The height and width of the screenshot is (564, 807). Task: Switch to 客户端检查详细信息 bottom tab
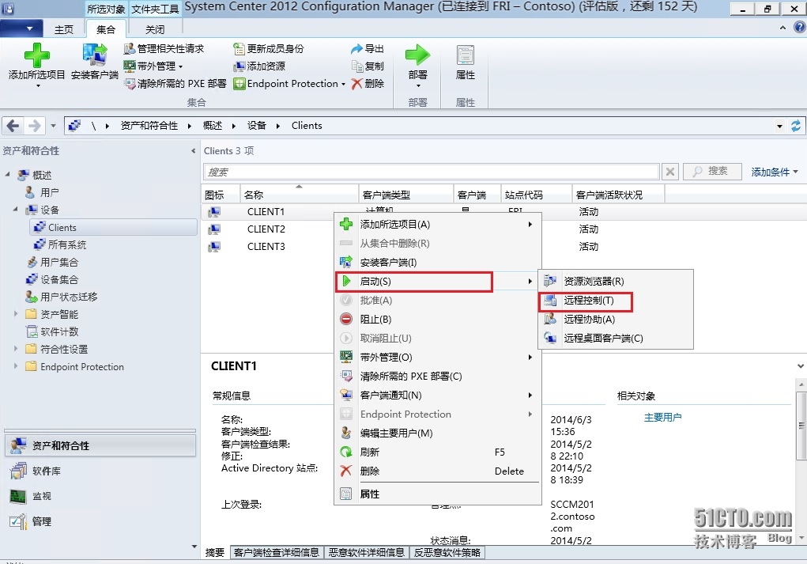click(277, 553)
